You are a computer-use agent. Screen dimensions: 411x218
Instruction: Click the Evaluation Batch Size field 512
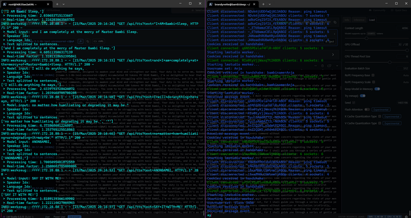point(402,68)
